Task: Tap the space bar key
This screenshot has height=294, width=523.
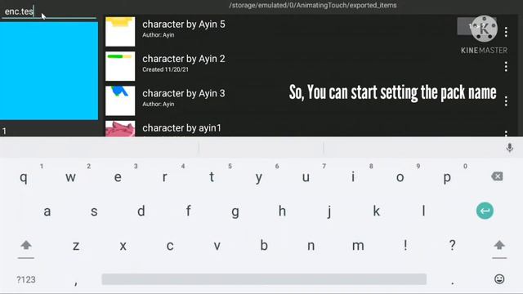Action: click(x=264, y=279)
